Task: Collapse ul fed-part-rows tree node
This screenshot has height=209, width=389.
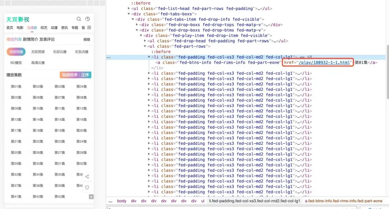Action: tap(145, 46)
